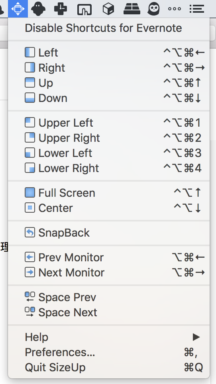Select Space Prev menu item
Screen dimensions: 216x384
[x=109, y=297]
